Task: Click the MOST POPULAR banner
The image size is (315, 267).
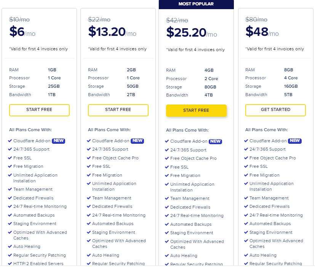Action: 196,4
